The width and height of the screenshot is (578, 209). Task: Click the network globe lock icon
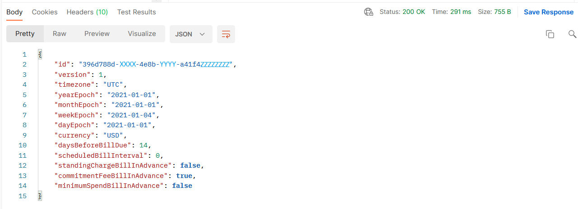(x=369, y=12)
